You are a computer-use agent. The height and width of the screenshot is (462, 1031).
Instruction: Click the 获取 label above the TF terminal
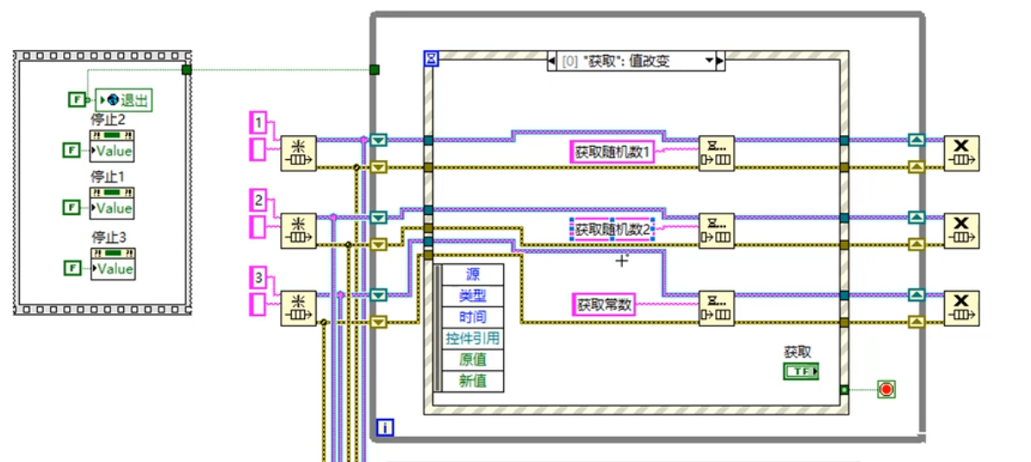[x=798, y=352]
